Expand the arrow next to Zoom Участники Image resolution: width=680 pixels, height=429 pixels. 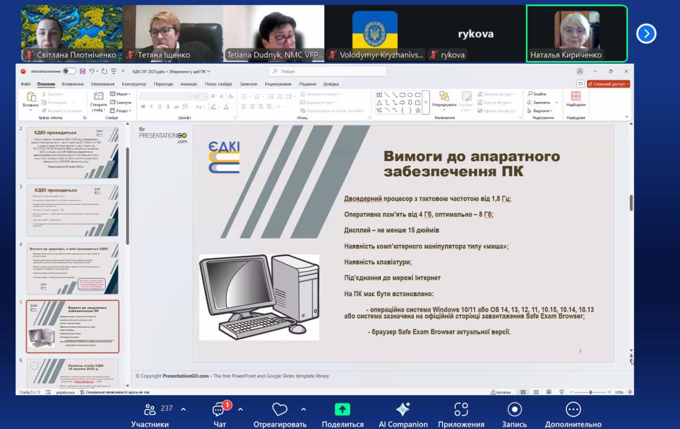click(183, 409)
